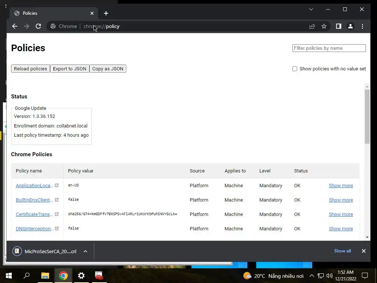Click the vertical scrollbar thumb

click(367, 116)
